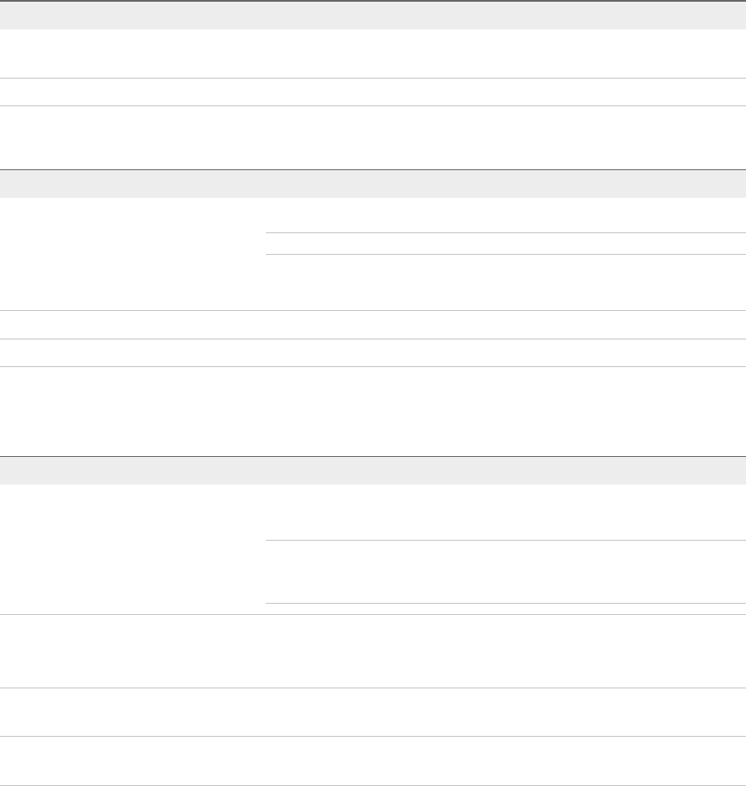
Task: Click the last gray table header band
Action: pyautogui.click(x=373, y=470)
